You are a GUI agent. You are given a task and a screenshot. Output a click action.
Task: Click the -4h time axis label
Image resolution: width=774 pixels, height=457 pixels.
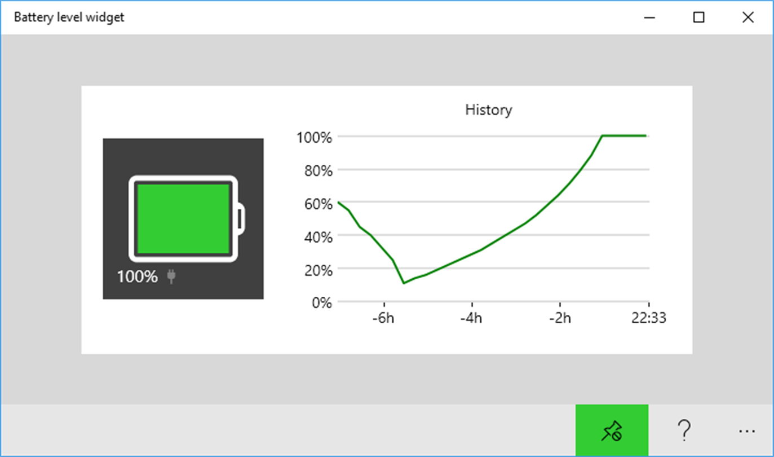pyautogui.click(x=471, y=318)
